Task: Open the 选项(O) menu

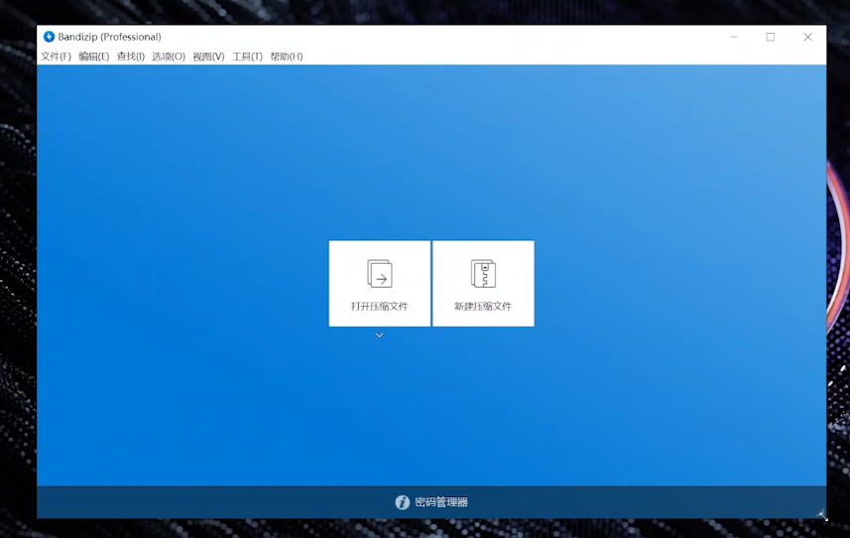Action: point(169,57)
